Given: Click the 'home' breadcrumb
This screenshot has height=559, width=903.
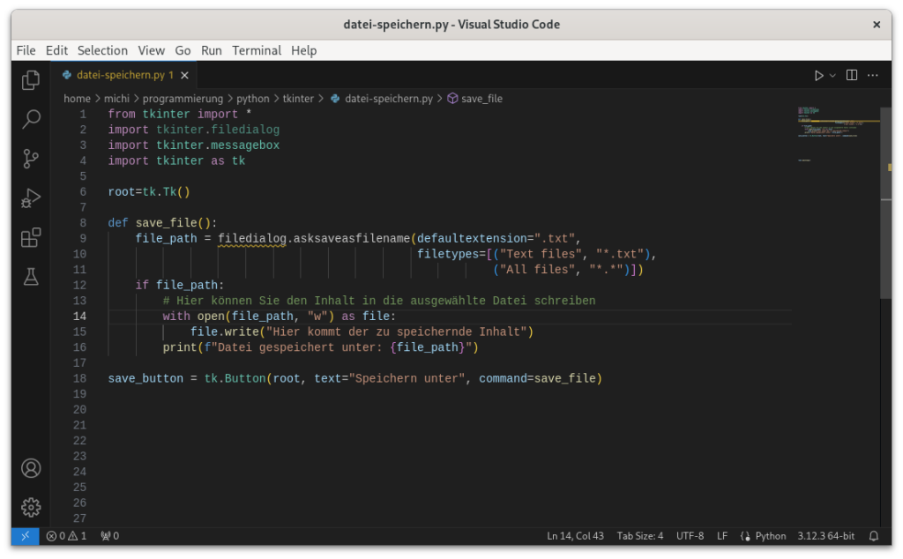Looking at the screenshot, I should pos(78,99).
